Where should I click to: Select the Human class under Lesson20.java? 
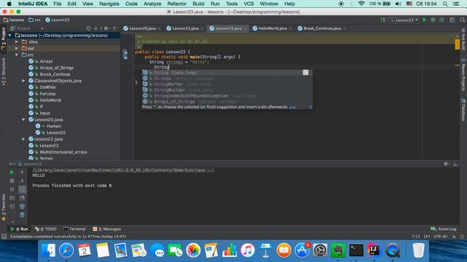coord(53,126)
